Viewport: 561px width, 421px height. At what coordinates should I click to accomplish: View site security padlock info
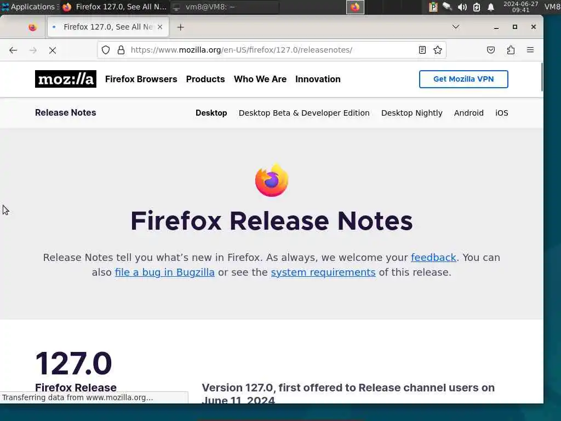[x=121, y=50]
